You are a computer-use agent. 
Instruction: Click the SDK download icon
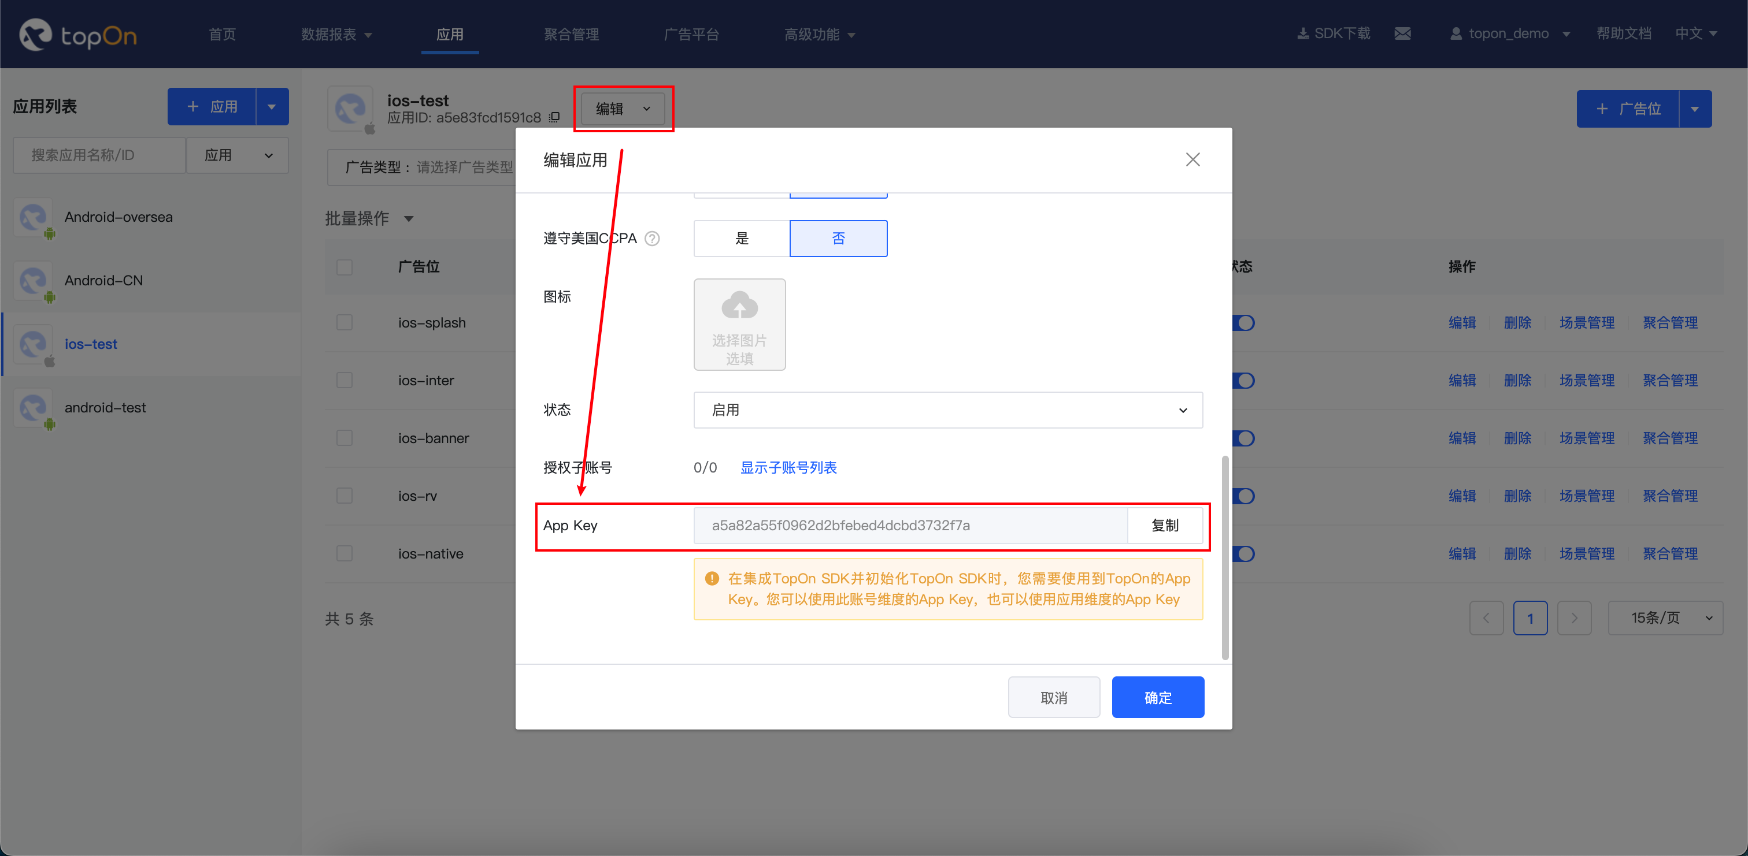click(x=1303, y=34)
